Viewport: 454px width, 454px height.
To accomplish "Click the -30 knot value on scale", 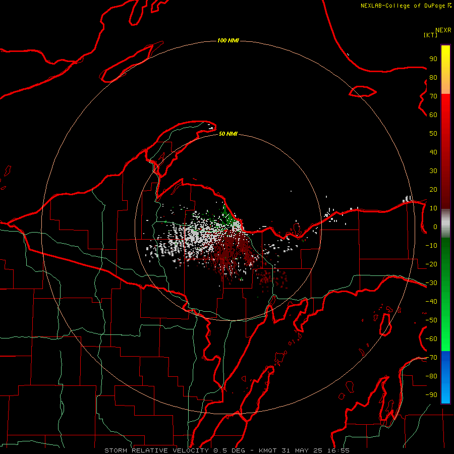I will 431,283.
